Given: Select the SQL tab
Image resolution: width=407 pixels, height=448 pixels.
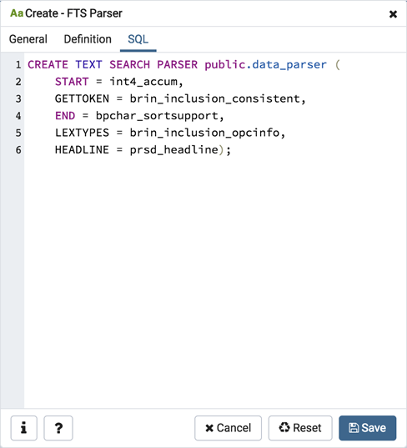Looking at the screenshot, I should pos(138,39).
